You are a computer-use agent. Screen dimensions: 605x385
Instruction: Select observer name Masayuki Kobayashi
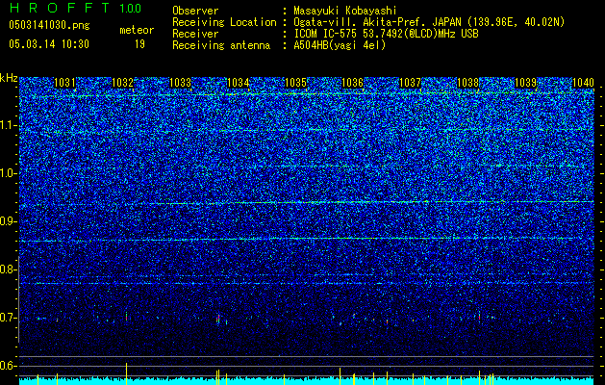pyautogui.click(x=344, y=11)
